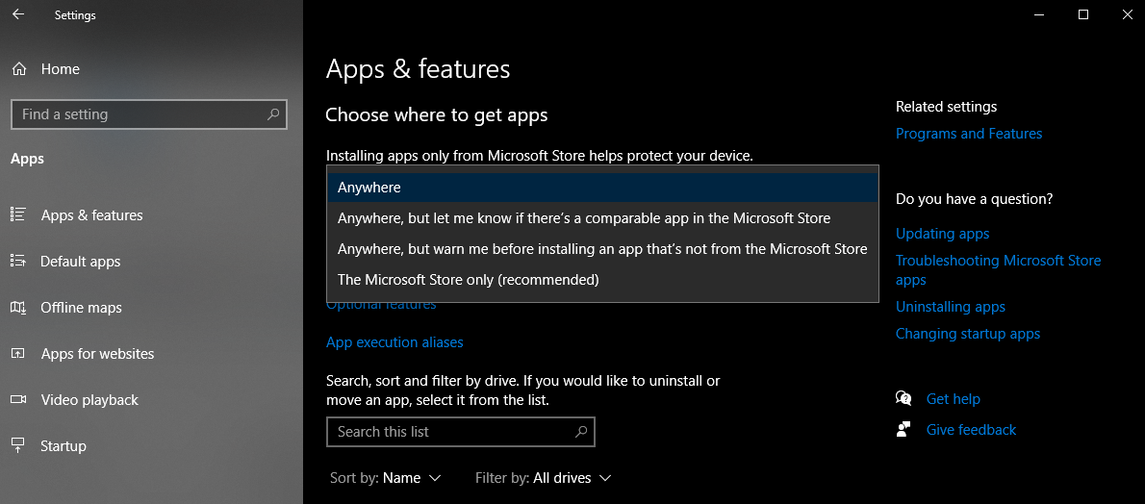Click the Search this list field
The image size is (1145, 504).
point(449,432)
